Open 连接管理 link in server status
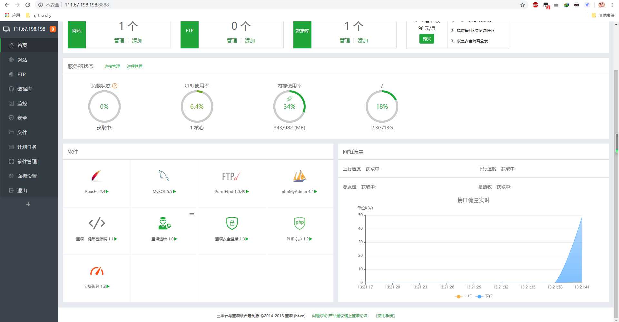619x322 pixels. [x=112, y=66]
